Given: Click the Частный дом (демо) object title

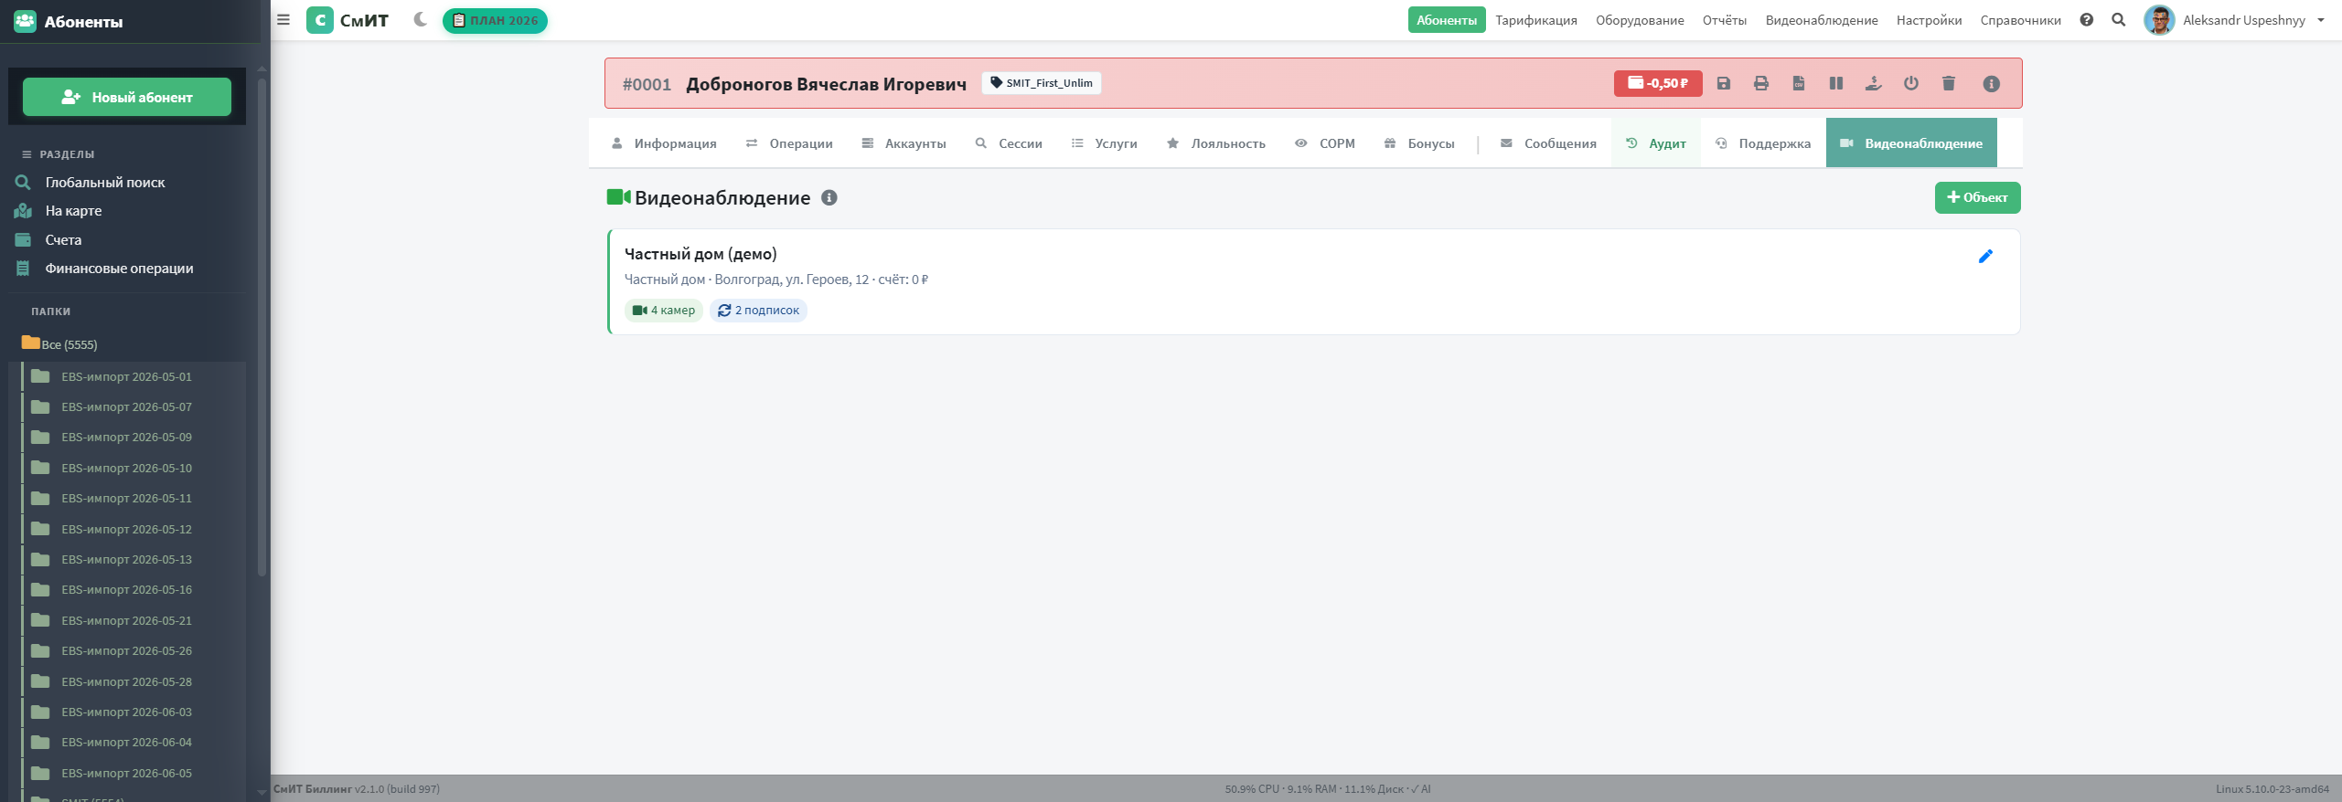Looking at the screenshot, I should click(700, 254).
